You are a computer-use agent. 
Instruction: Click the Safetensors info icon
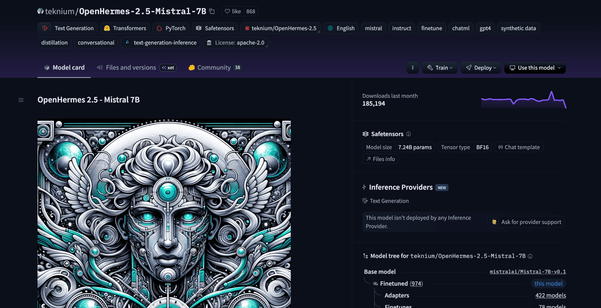[x=408, y=134]
